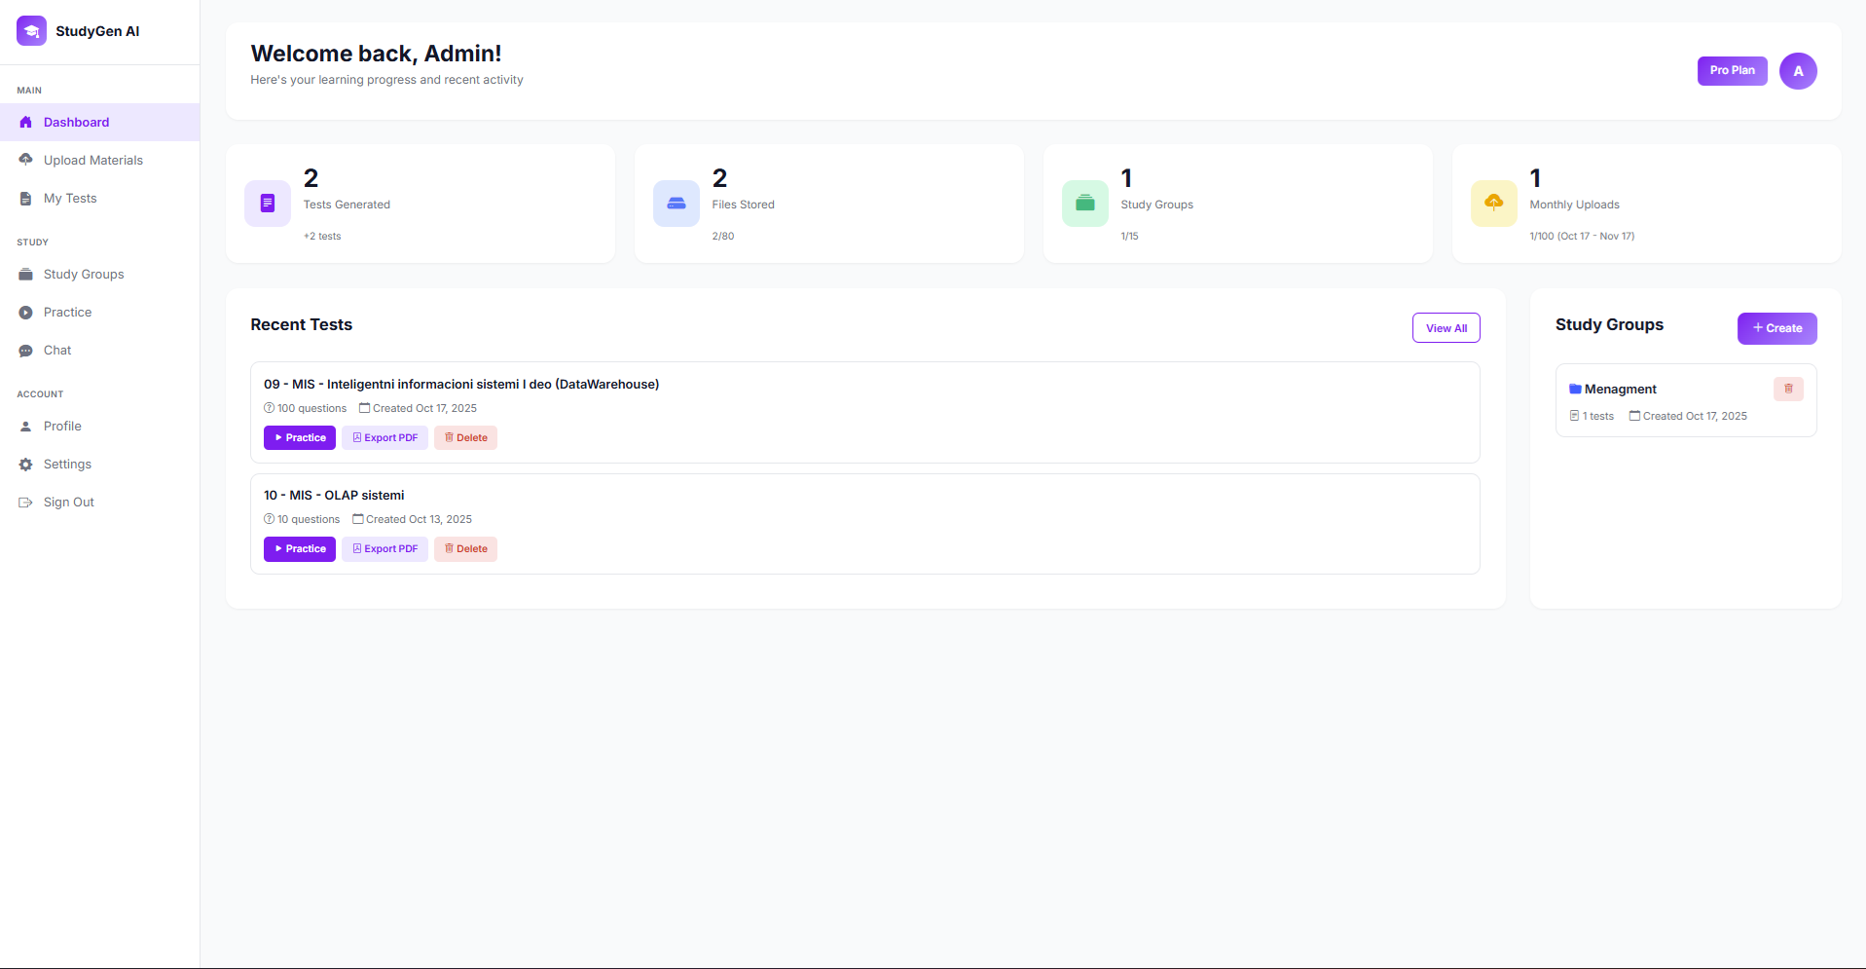
Task: Select Practice in the sidebar
Action: pyautogui.click(x=66, y=312)
